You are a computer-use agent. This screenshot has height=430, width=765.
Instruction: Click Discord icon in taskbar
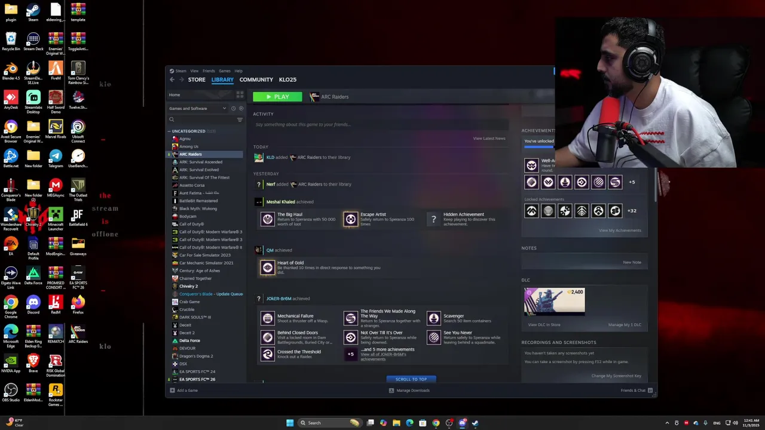point(462,423)
